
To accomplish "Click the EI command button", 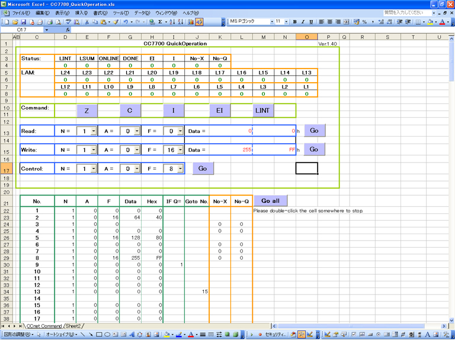I will point(220,111).
